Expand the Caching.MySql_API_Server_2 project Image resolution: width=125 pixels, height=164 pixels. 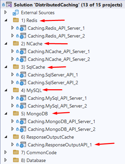13,106
